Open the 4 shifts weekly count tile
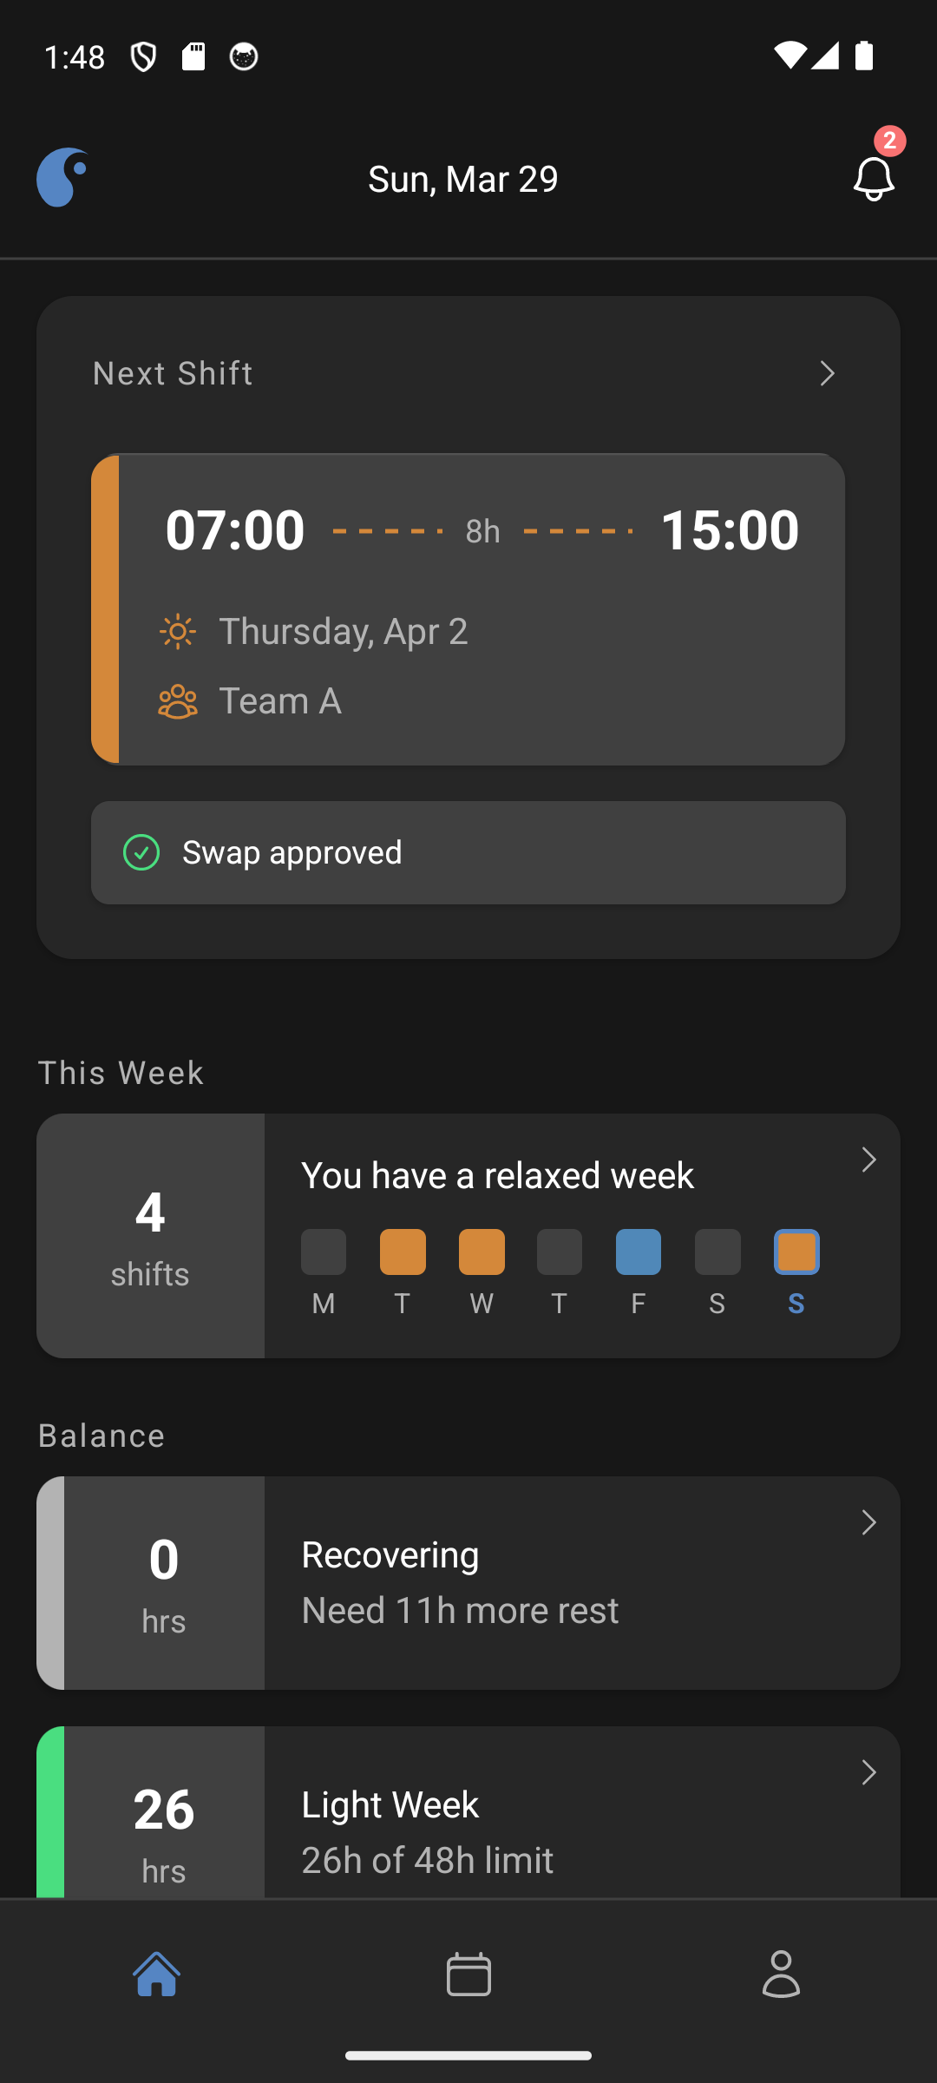This screenshot has width=937, height=2083. pos(150,1236)
